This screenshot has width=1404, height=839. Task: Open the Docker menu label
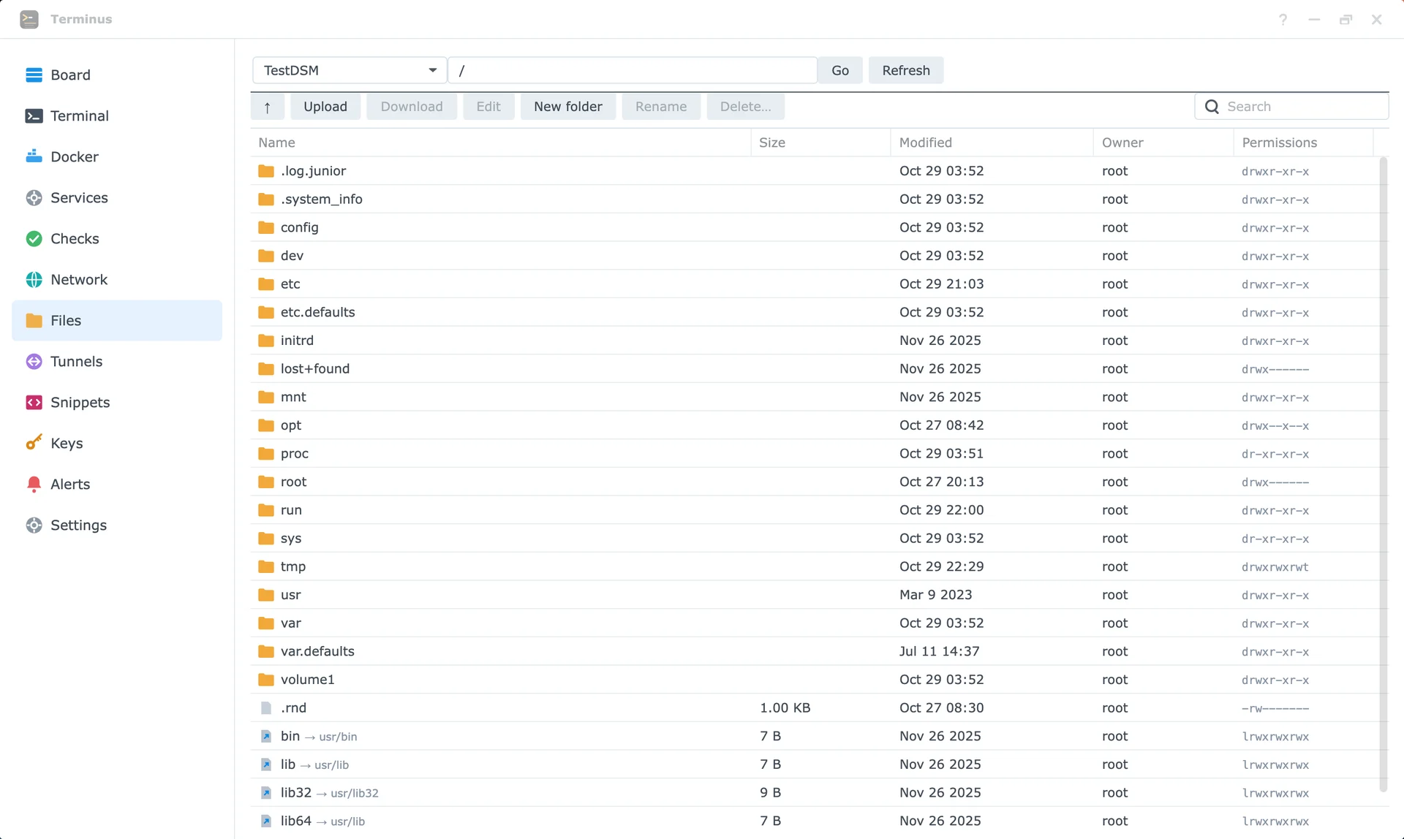(75, 156)
